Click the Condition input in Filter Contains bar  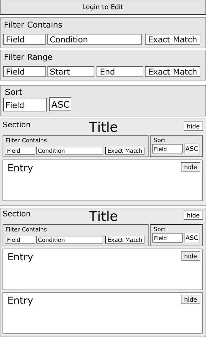point(94,39)
